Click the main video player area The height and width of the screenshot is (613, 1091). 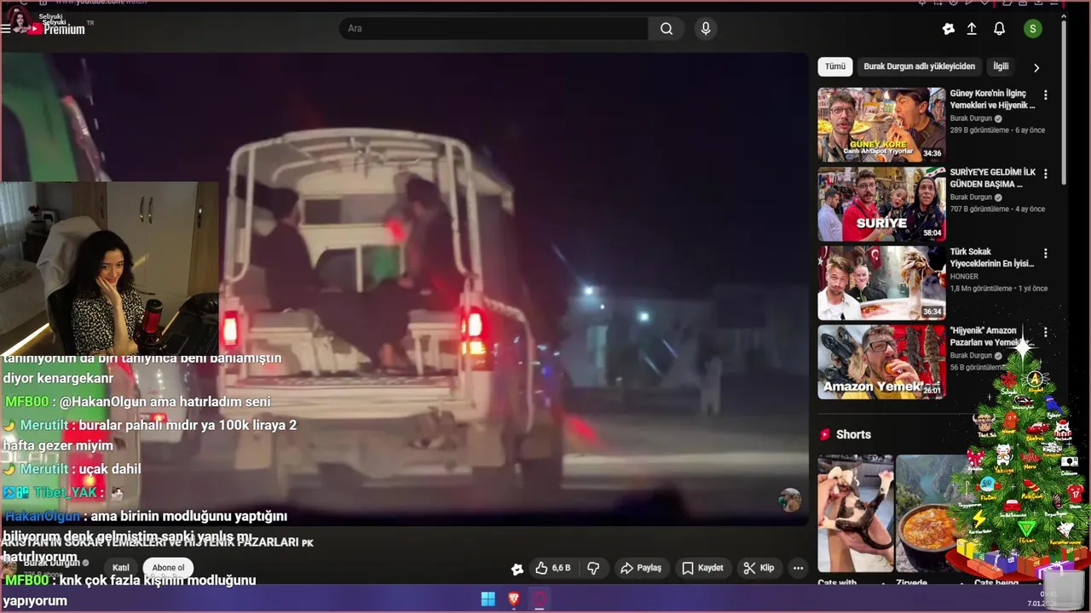point(405,289)
